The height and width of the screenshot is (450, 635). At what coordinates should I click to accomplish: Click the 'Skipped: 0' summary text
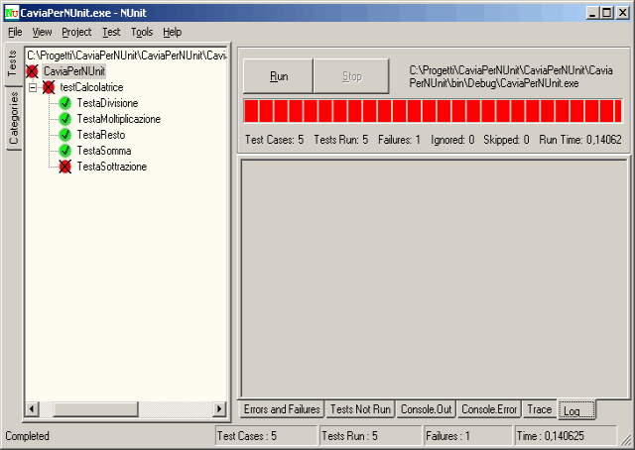coord(506,140)
